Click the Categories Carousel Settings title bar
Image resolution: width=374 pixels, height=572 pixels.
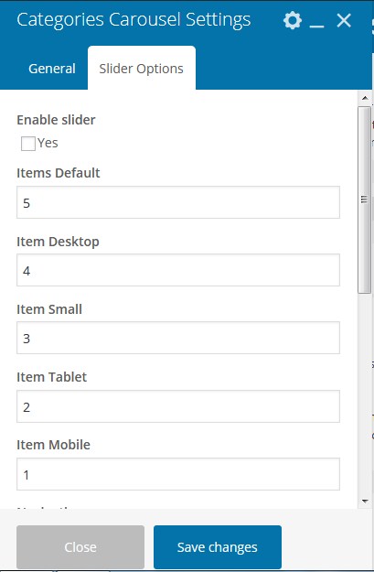[134, 20]
